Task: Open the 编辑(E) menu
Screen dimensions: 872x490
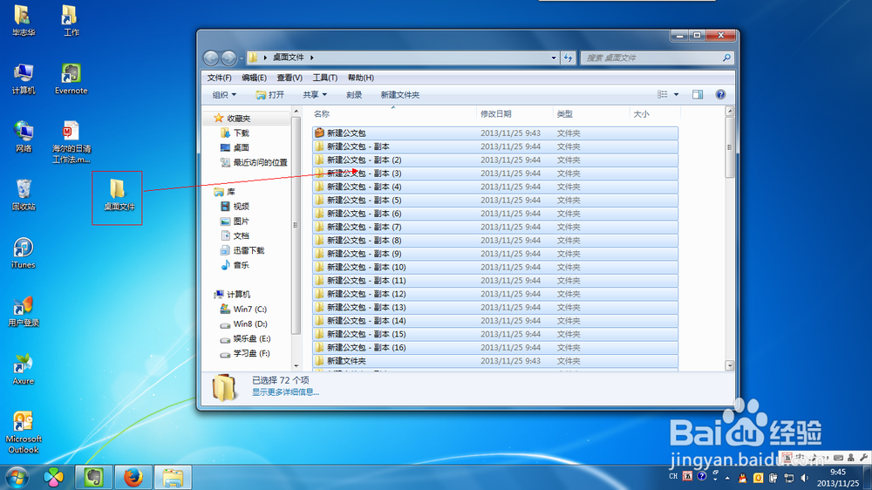Action: click(254, 78)
